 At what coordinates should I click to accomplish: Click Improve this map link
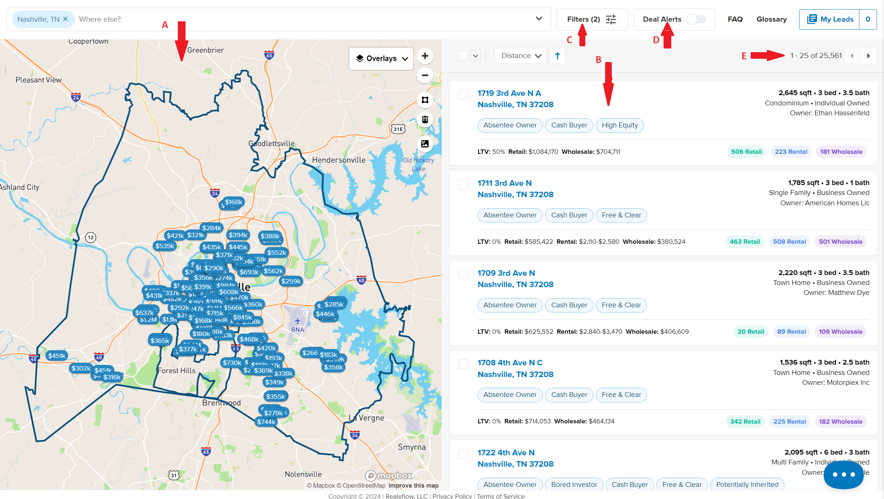click(413, 485)
